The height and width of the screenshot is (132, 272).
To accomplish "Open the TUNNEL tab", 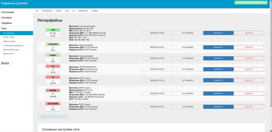I will pos(95,11).
